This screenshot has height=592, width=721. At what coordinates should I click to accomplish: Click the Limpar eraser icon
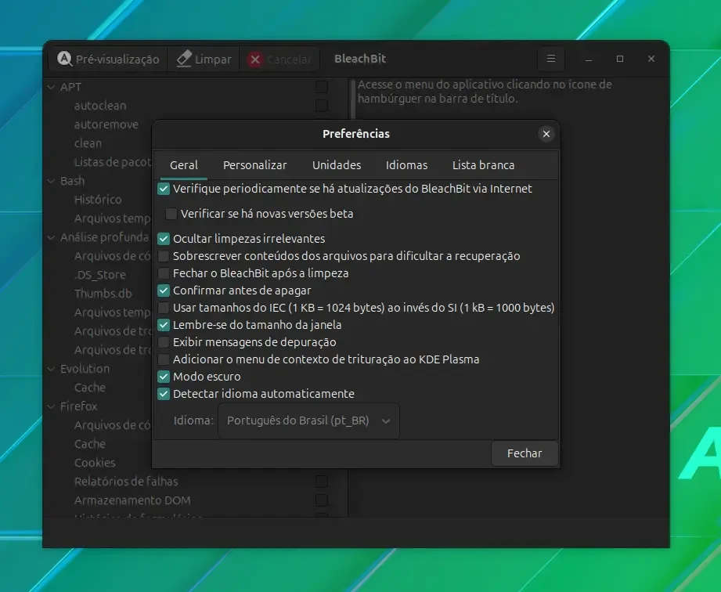pyautogui.click(x=184, y=59)
